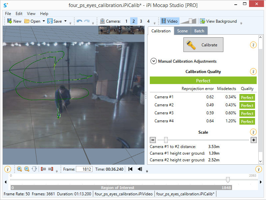Jump to the first frame
This screenshot has height=200, width=266.
130,169
